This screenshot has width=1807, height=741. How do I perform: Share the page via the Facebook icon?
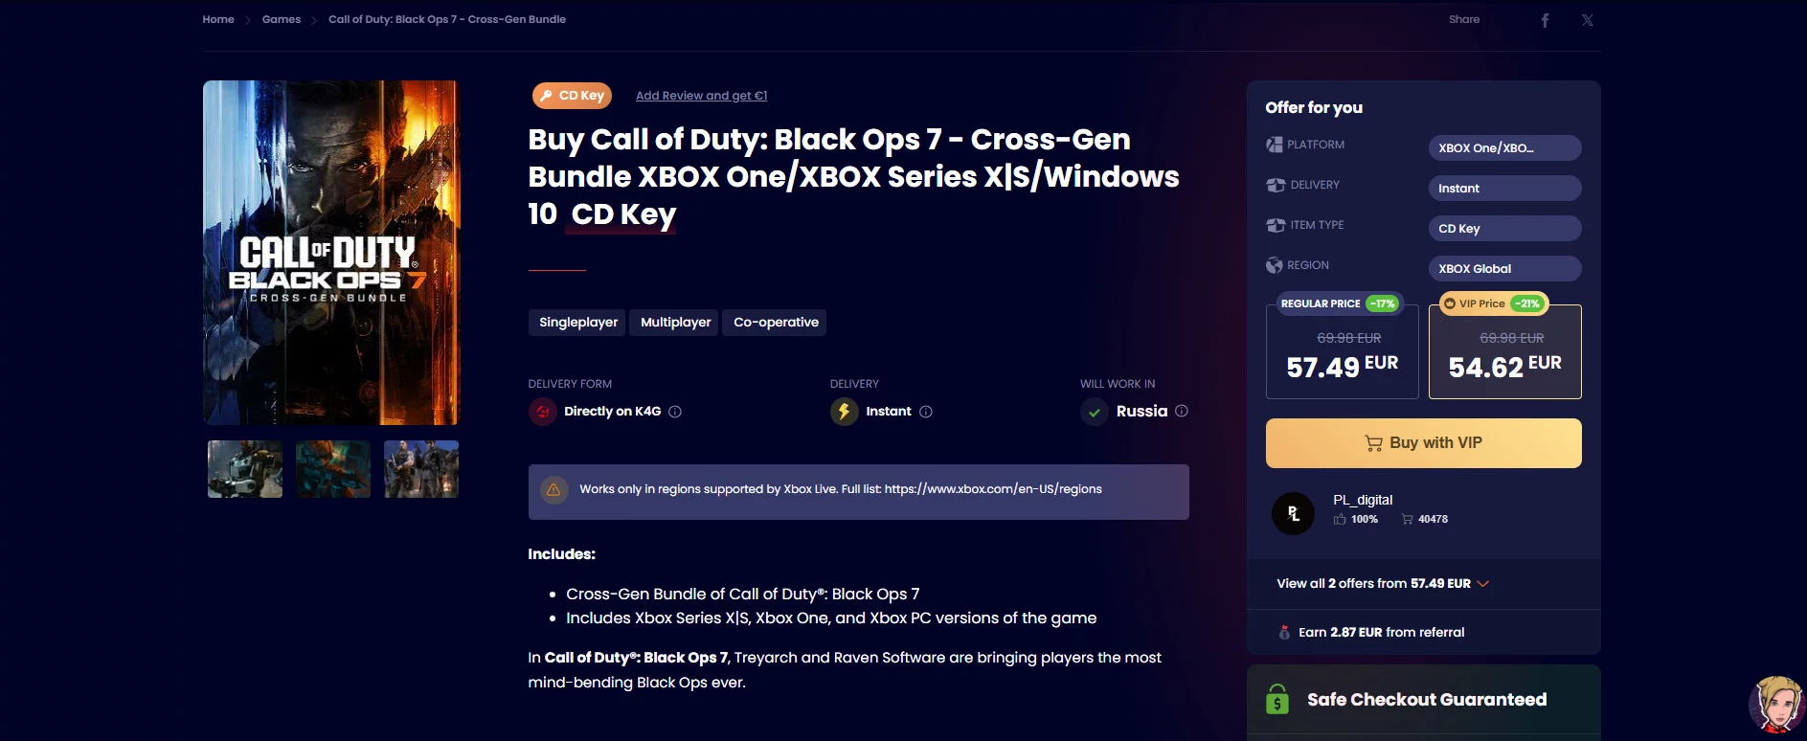pos(1545,20)
